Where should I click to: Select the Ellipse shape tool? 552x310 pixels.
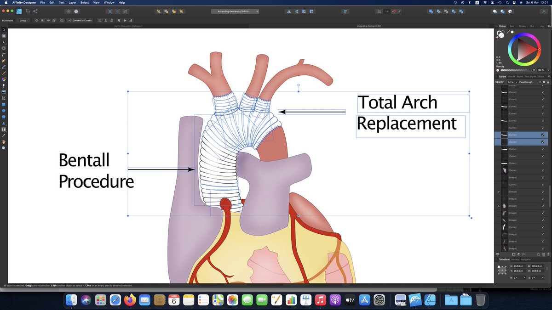coord(4,111)
